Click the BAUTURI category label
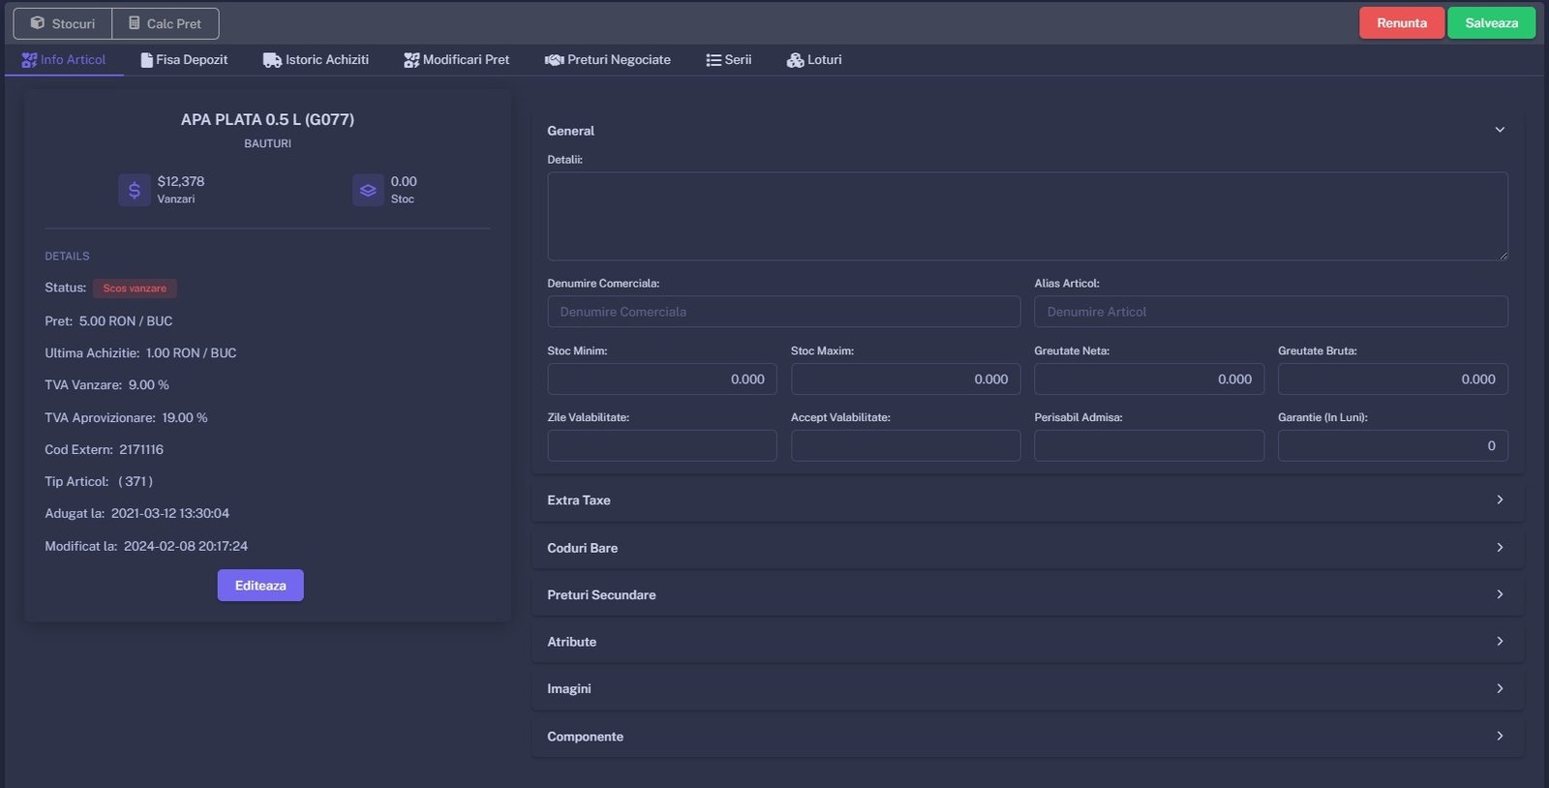1549x788 pixels. [x=267, y=143]
